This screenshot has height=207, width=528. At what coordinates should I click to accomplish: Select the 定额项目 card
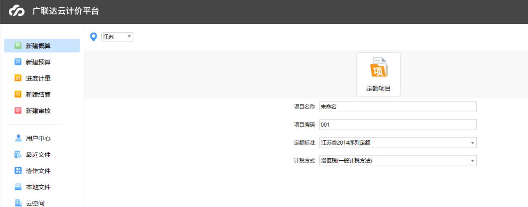(379, 74)
